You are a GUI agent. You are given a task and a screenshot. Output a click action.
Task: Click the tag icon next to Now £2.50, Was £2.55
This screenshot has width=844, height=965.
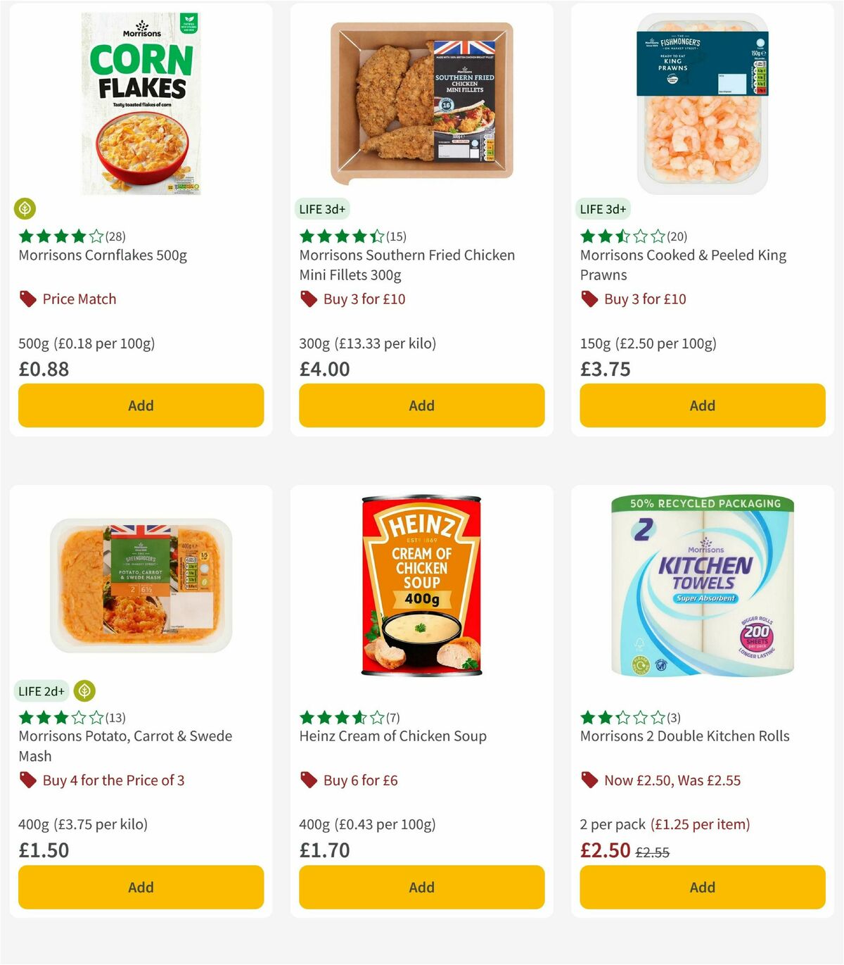tap(589, 780)
